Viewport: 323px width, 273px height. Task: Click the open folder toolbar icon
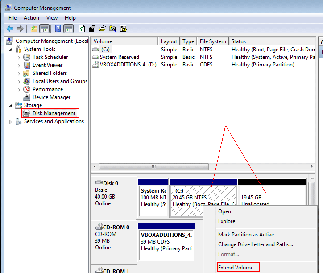click(x=102, y=29)
